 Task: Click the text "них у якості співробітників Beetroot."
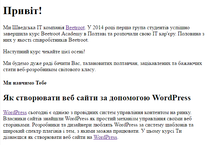(x=46, y=40)
